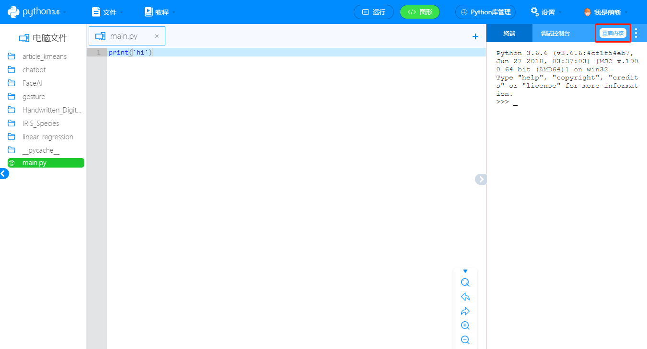This screenshot has width=647, height=349.
Task: Switch to 图形 mode
Action: [420, 12]
